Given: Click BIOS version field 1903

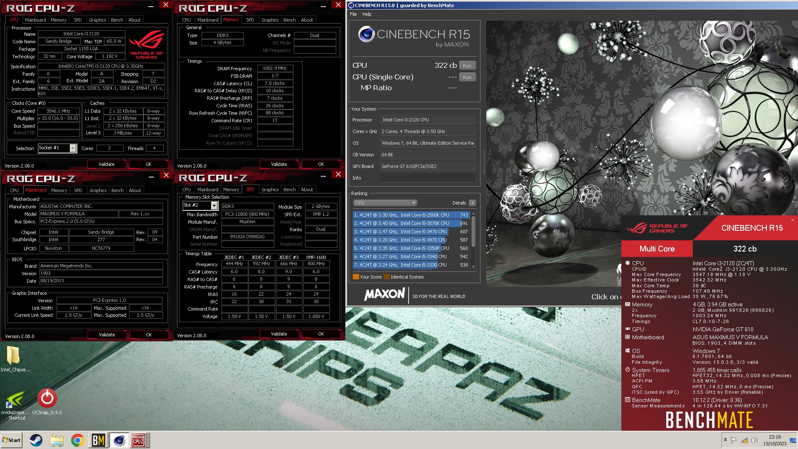Looking at the screenshot, I should 101,274.
